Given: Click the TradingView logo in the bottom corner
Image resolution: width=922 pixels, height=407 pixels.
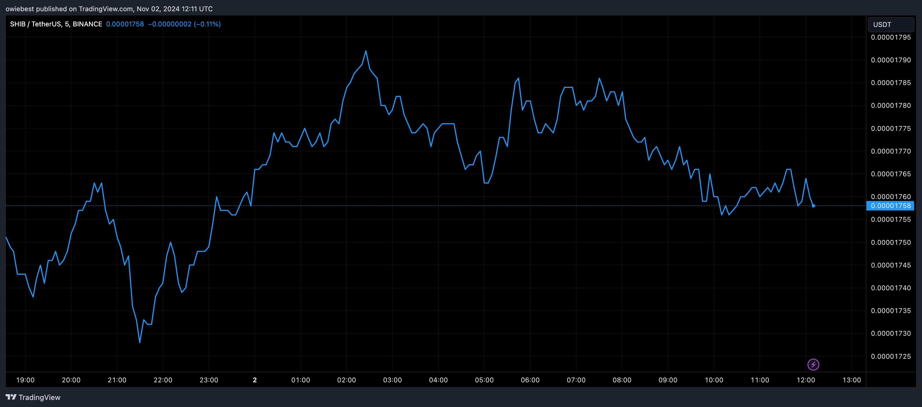Looking at the screenshot, I should click(12, 397).
